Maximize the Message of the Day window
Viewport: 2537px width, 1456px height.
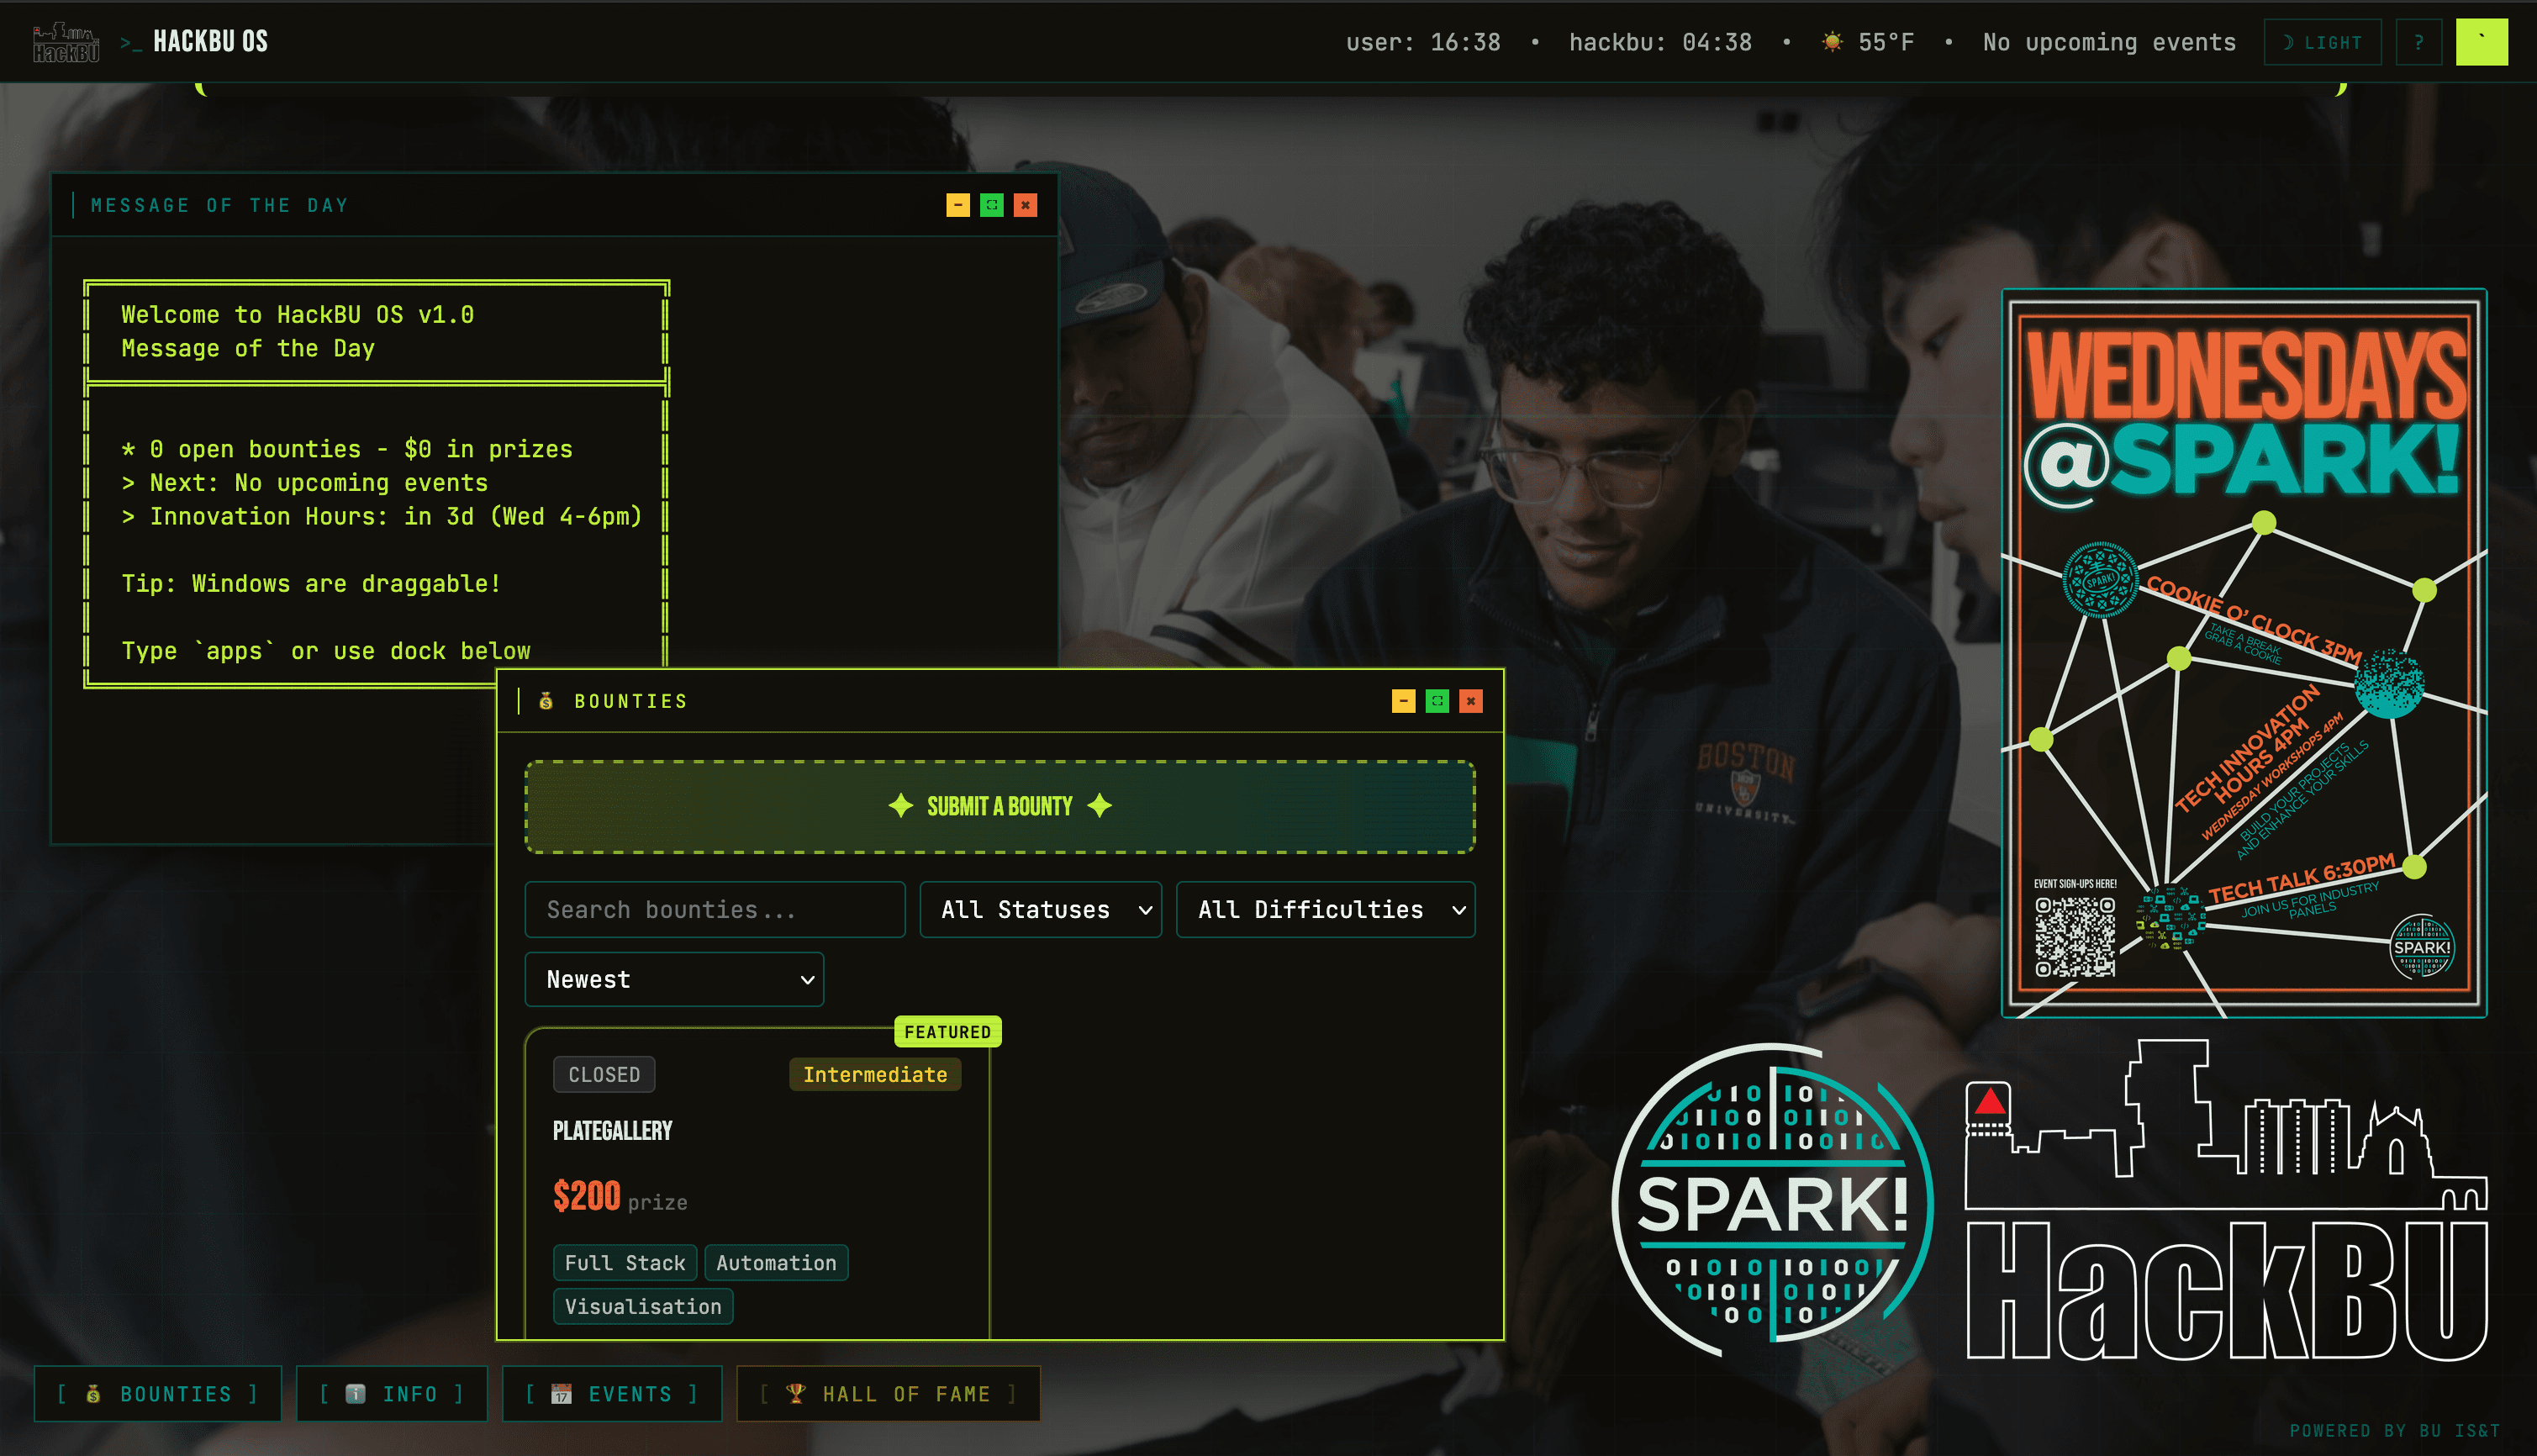click(x=991, y=205)
